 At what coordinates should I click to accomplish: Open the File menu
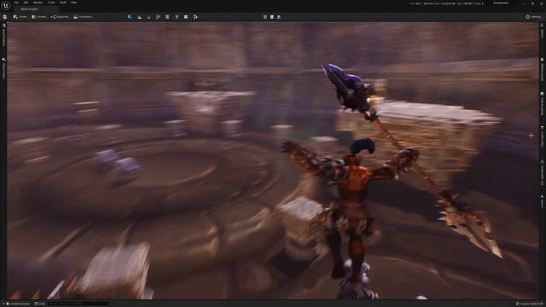point(16,3)
